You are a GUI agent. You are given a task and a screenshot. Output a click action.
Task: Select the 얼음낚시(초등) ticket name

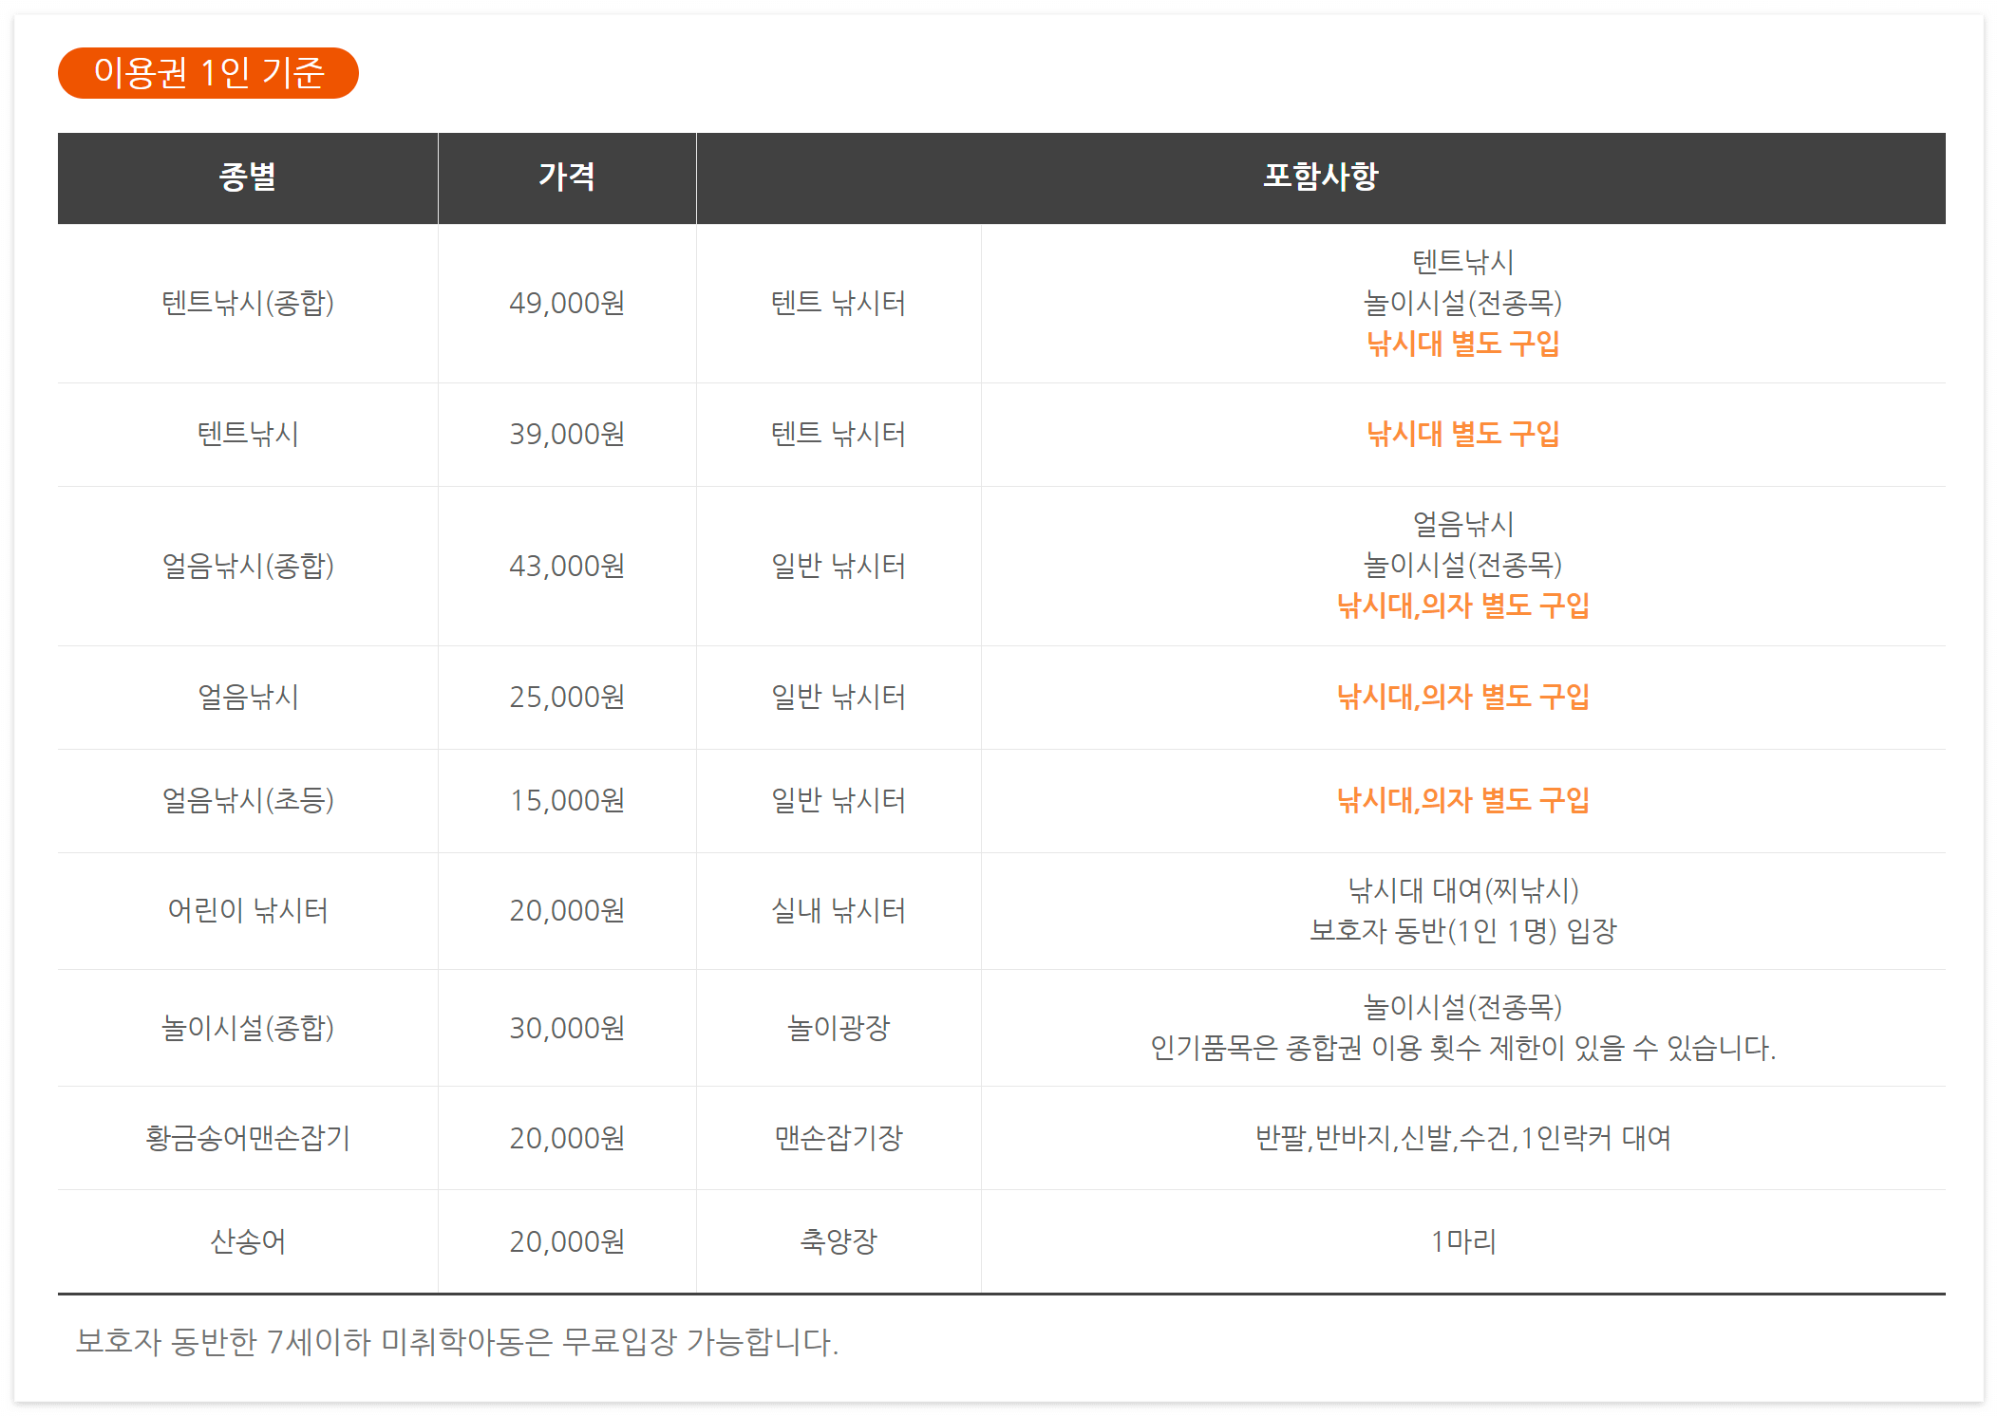pyautogui.click(x=247, y=800)
